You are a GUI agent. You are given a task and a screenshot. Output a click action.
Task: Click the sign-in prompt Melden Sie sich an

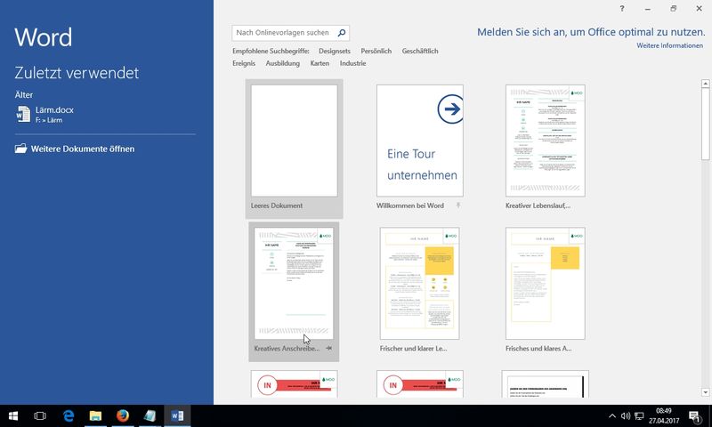(591, 32)
